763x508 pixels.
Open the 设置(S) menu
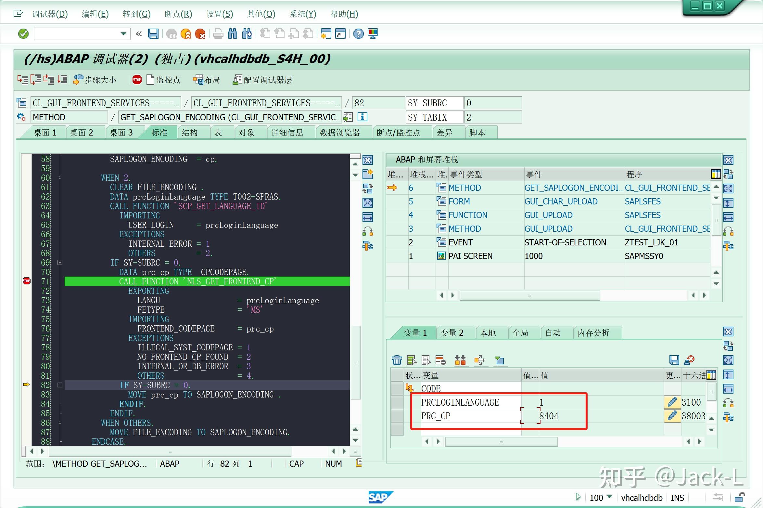pyautogui.click(x=220, y=14)
